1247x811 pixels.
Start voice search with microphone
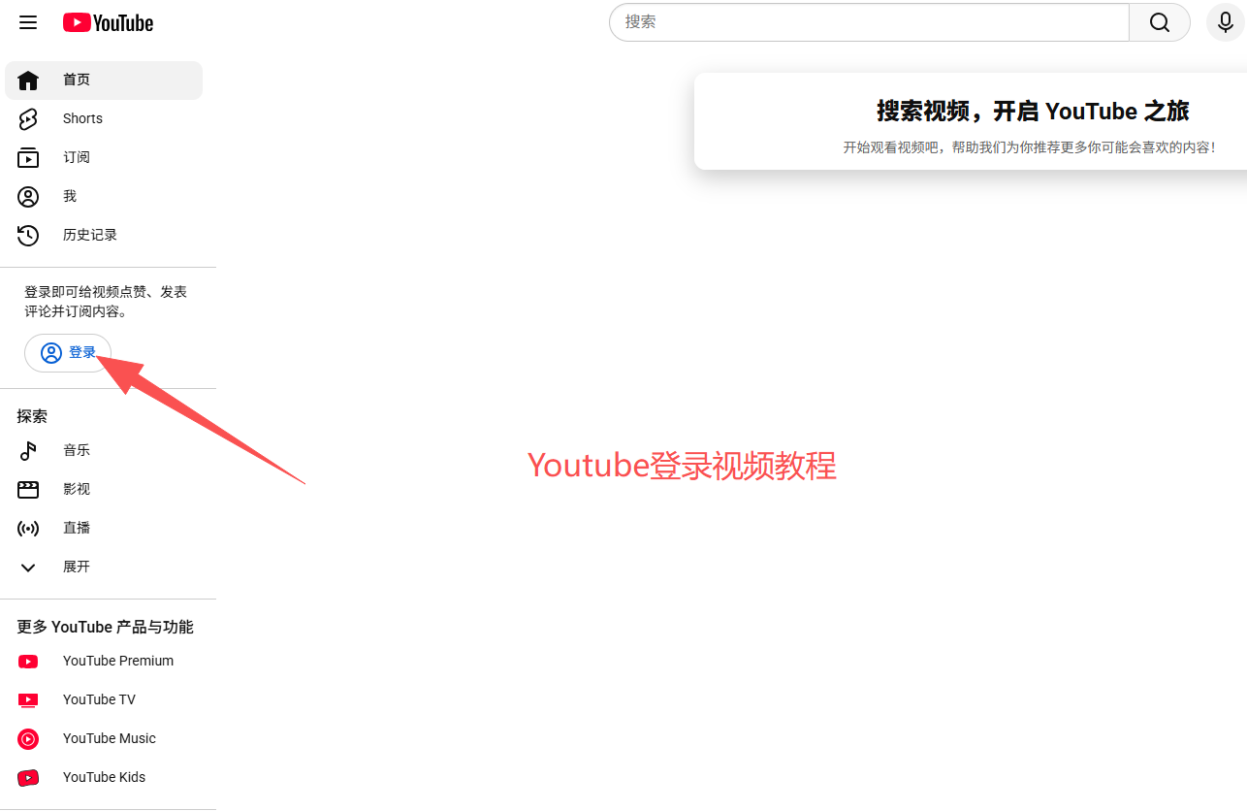click(1226, 22)
